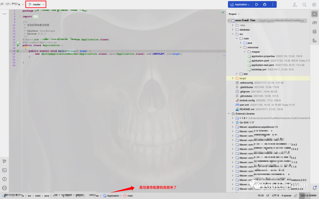The image size is (319, 199).
Task: Open the Git tool window in left sidebar
Action: (x=4, y=161)
